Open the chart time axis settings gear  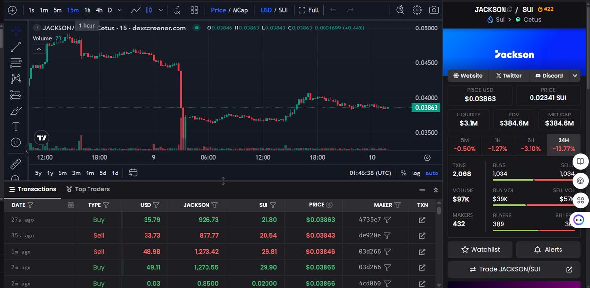coord(427,158)
